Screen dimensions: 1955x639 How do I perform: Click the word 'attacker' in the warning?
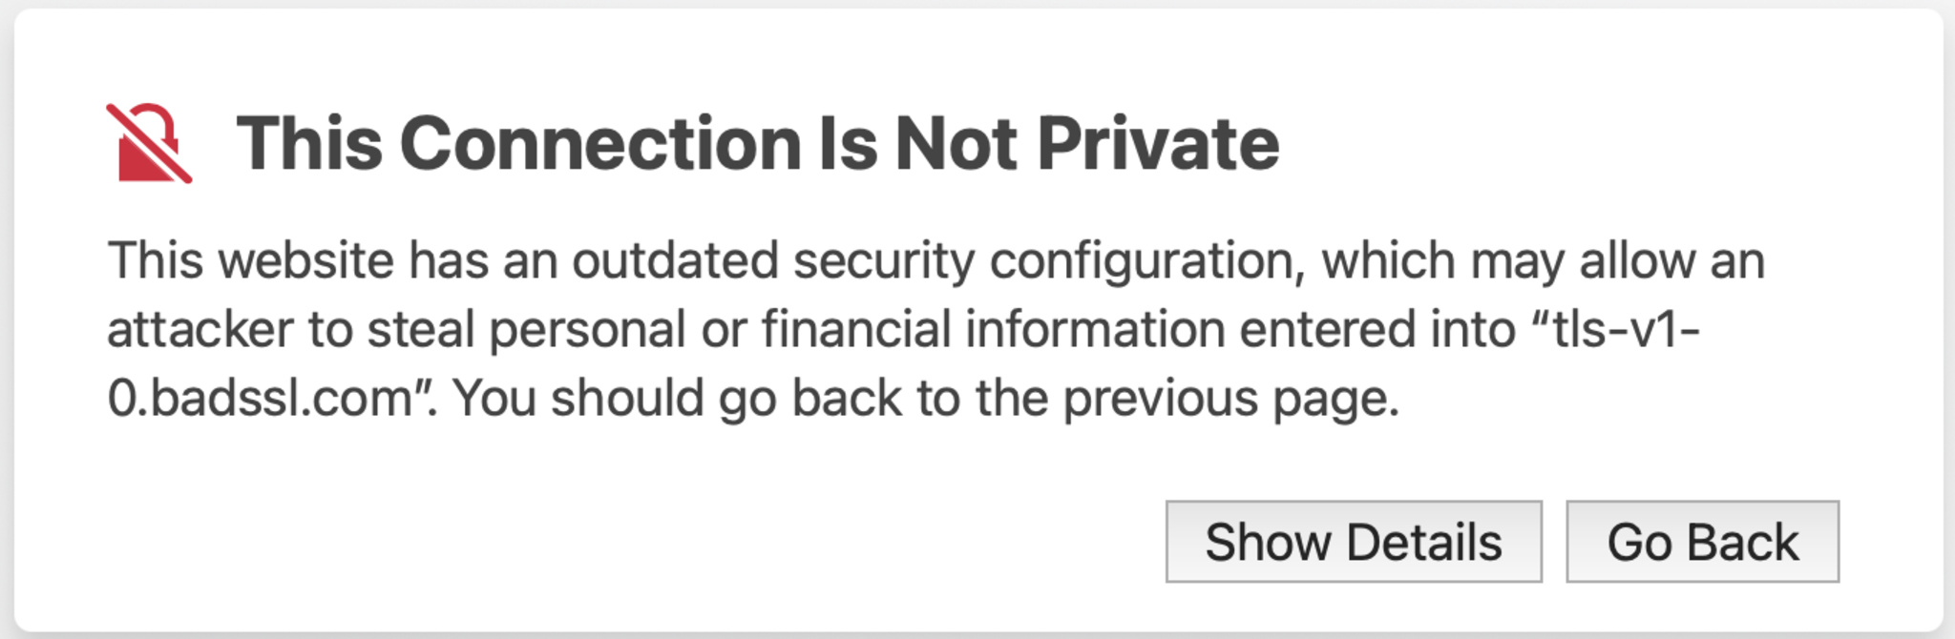[200, 329]
